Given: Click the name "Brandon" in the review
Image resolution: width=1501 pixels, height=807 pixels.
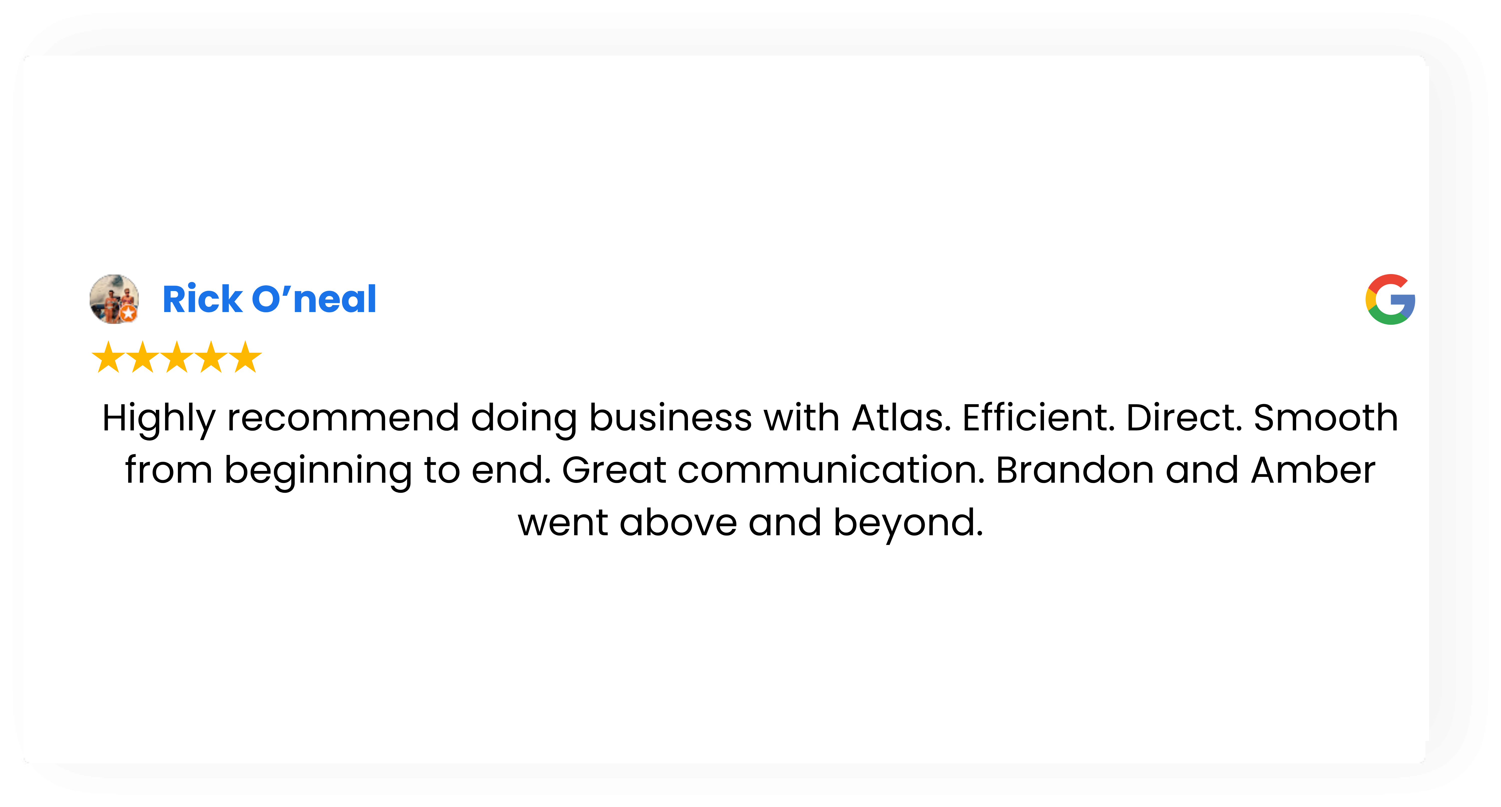Looking at the screenshot, I should (x=1074, y=470).
